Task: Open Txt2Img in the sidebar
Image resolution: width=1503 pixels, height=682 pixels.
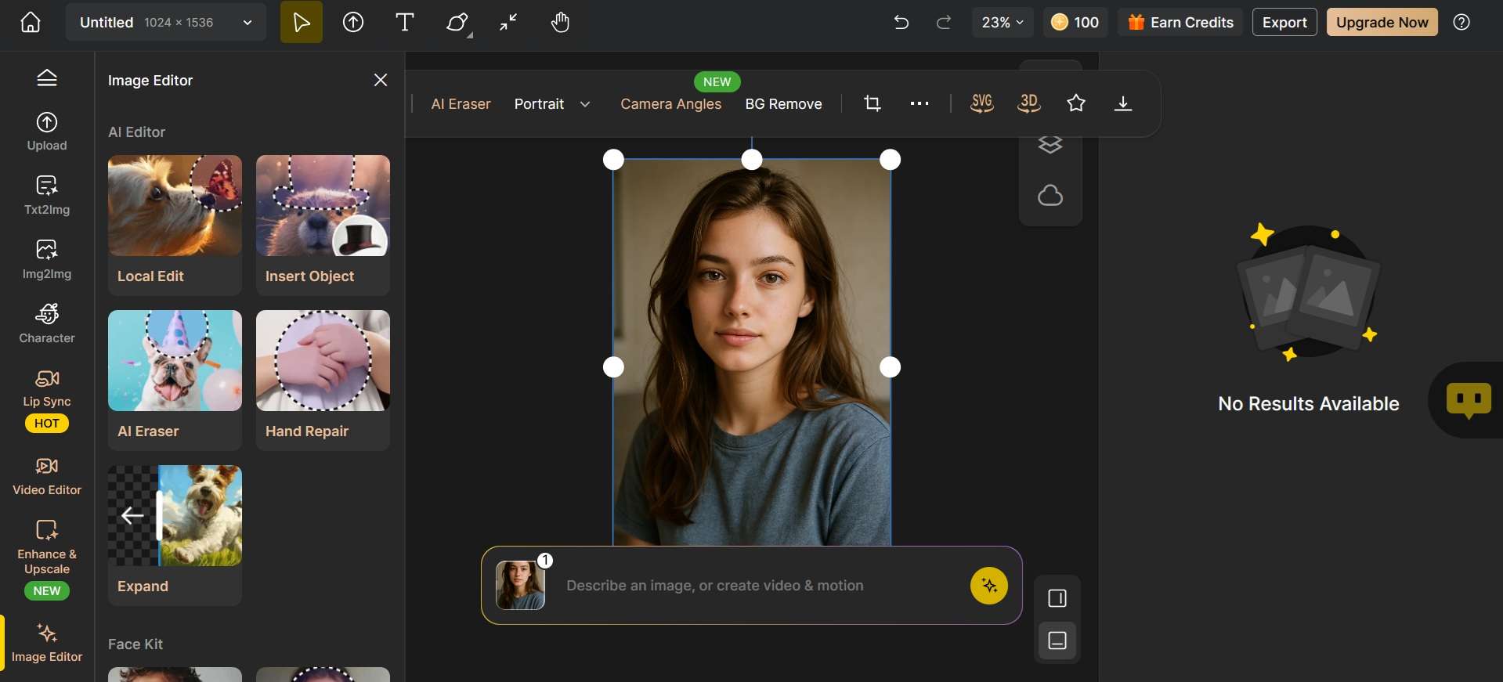Action: [47, 196]
